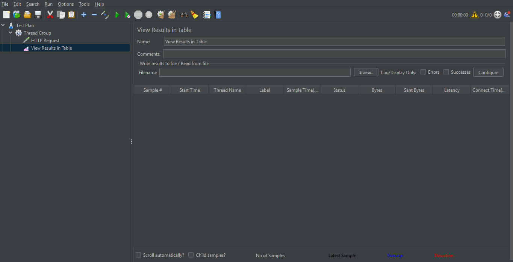Select Thread Group in the tree
This screenshot has height=262, width=513.
point(37,33)
